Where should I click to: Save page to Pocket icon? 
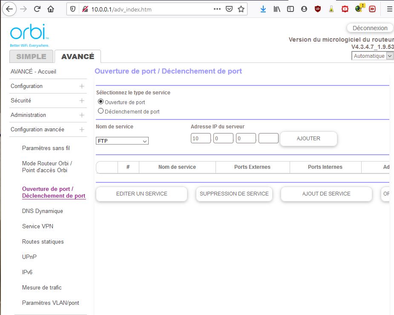[x=229, y=9]
